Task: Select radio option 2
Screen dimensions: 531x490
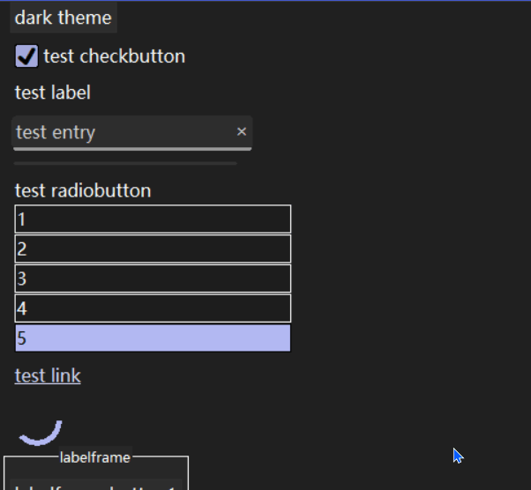Action: click(x=153, y=249)
